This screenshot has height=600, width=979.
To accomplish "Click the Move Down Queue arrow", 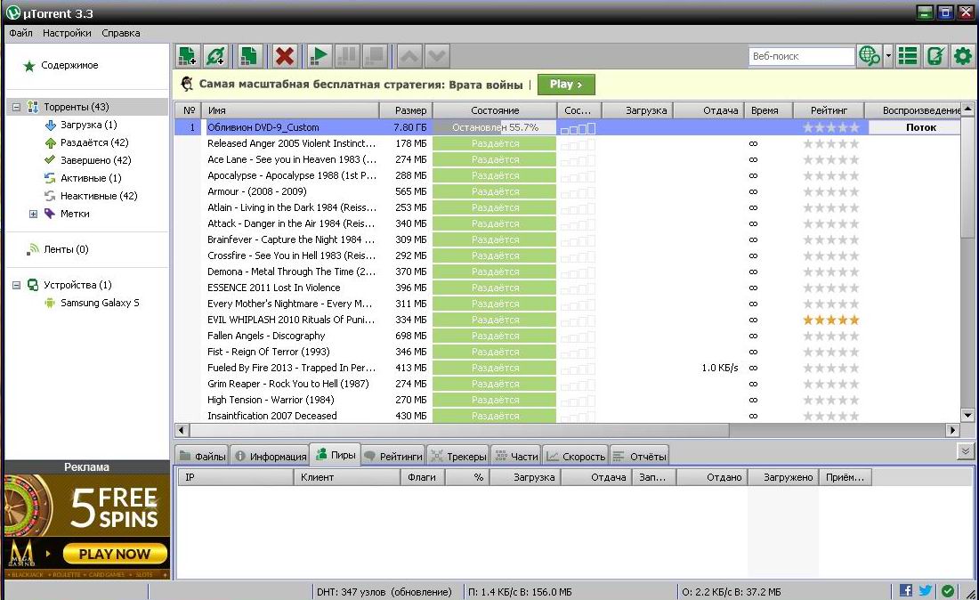I will [437, 56].
